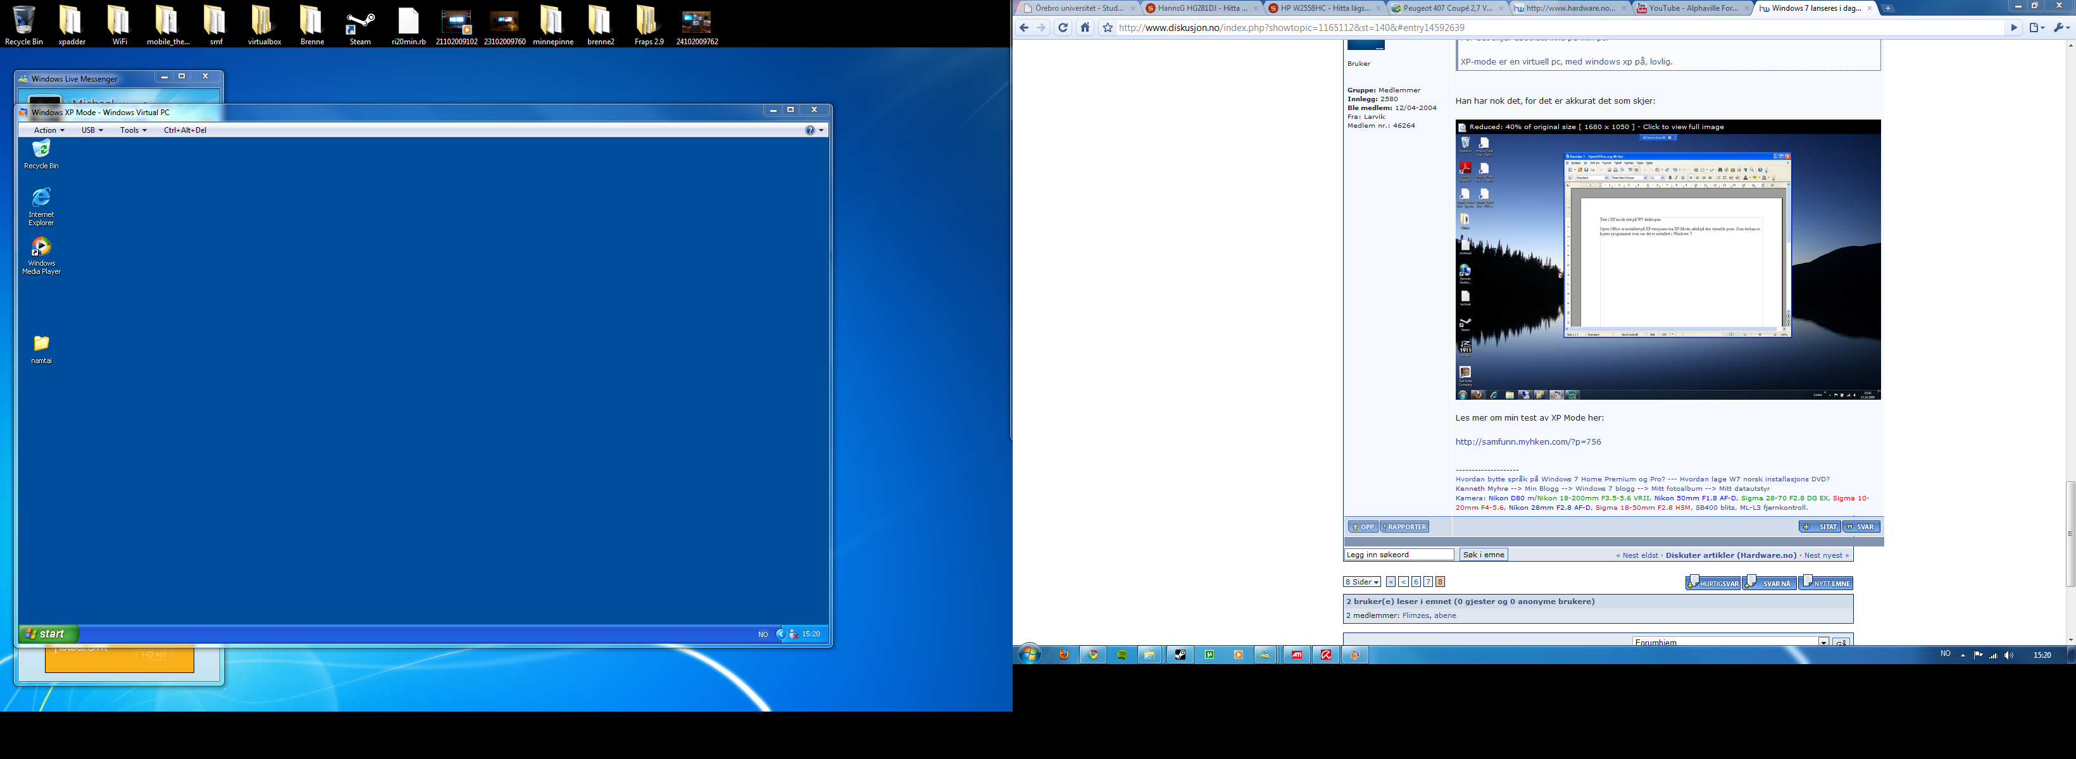Open Spotify from taskbar
Screen dimensions: 2076x759
(x=1122, y=655)
